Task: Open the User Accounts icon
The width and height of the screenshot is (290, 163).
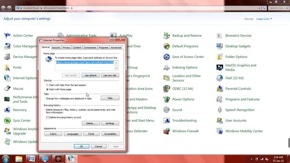Action: click(x=219, y=120)
